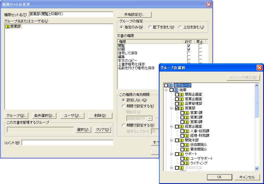The width and height of the screenshot is (264, 184).
Task: Click the コメント text field
Action: [x=68, y=143]
